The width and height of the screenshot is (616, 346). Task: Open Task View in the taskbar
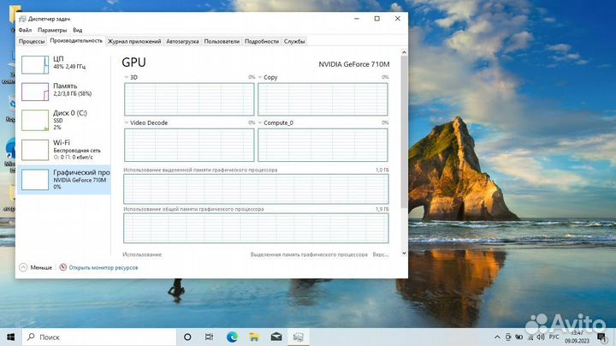[x=209, y=337]
